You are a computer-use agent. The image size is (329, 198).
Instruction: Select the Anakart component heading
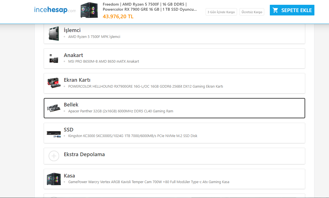pos(73,55)
